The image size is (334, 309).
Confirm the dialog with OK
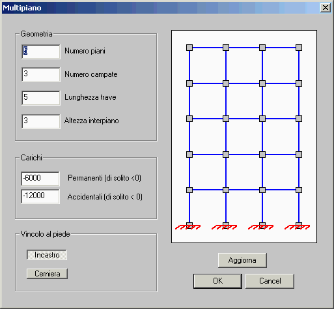(217, 281)
